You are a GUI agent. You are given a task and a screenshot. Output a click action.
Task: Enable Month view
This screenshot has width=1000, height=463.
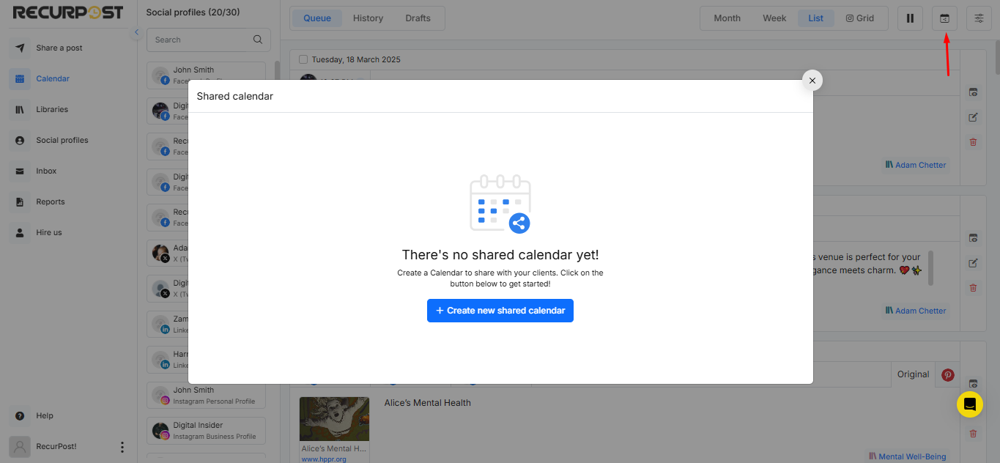pyautogui.click(x=727, y=18)
